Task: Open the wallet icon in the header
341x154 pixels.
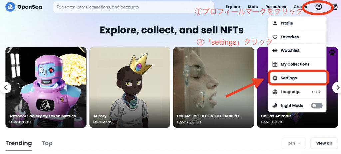Action: click(x=335, y=7)
